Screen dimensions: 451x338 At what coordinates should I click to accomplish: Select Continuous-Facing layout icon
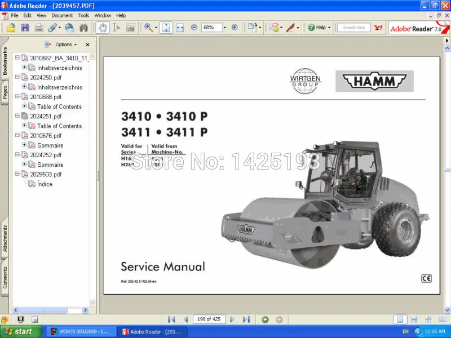click(428, 319)
